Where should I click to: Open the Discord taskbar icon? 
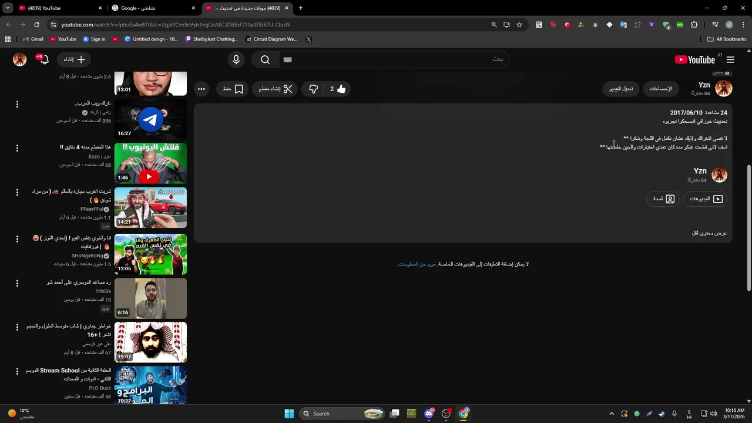(429, 414)
